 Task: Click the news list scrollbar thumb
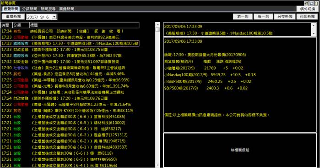coord(158,29)
